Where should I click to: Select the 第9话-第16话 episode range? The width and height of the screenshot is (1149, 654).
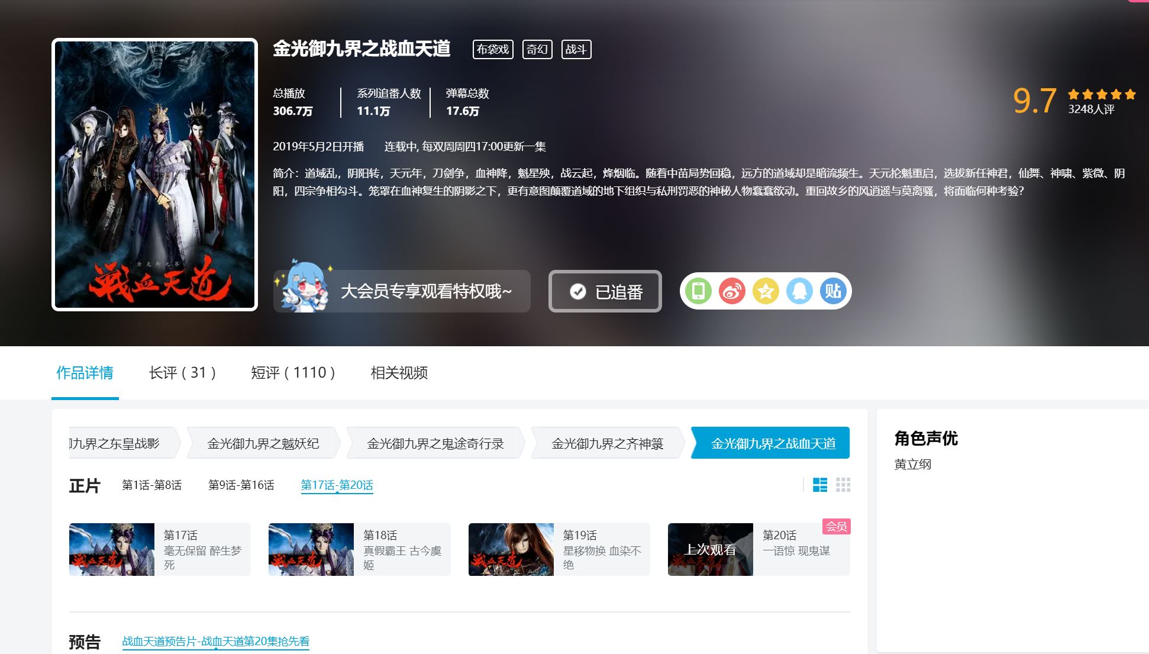coord(241,485)
